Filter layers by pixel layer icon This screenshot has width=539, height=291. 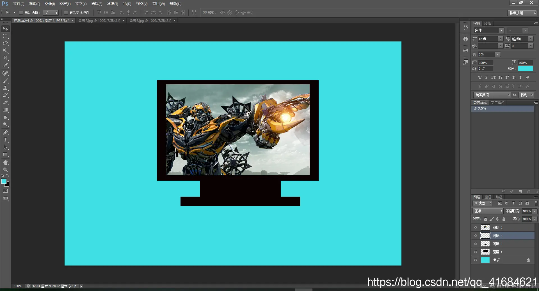tap(500, 203)
